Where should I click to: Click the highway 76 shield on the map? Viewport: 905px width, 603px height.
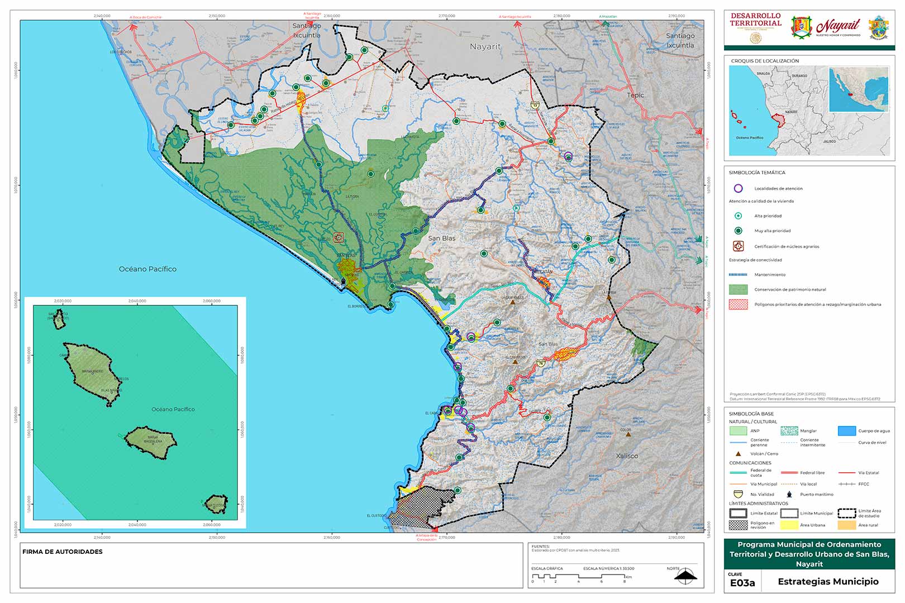click(x=540, y=363)
